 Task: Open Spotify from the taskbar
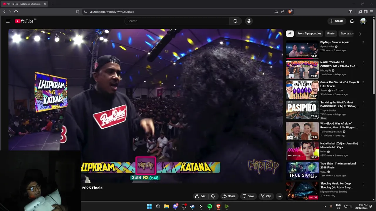210,206
